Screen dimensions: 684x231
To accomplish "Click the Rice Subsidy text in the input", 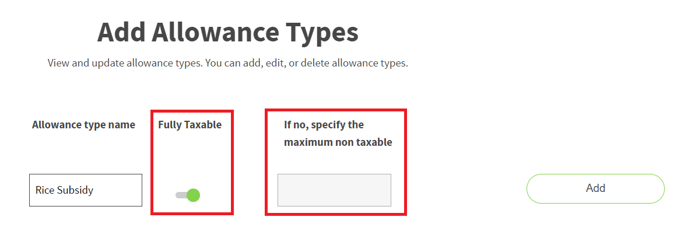I will coord(64,190).
